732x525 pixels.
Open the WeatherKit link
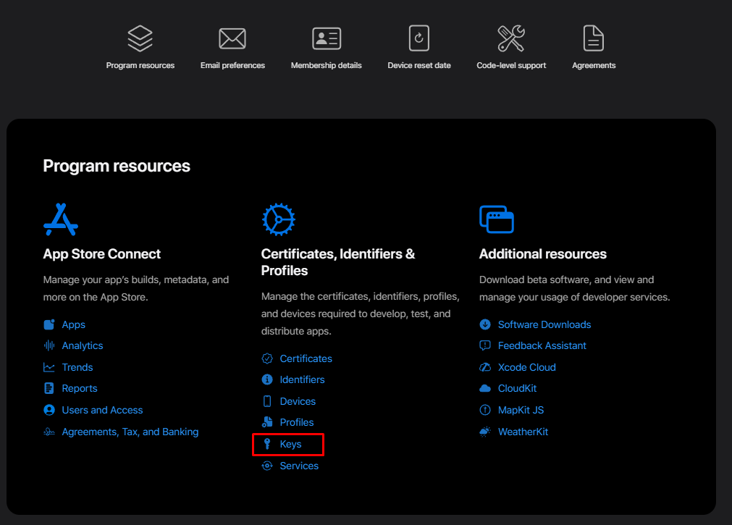pos(523,432)
